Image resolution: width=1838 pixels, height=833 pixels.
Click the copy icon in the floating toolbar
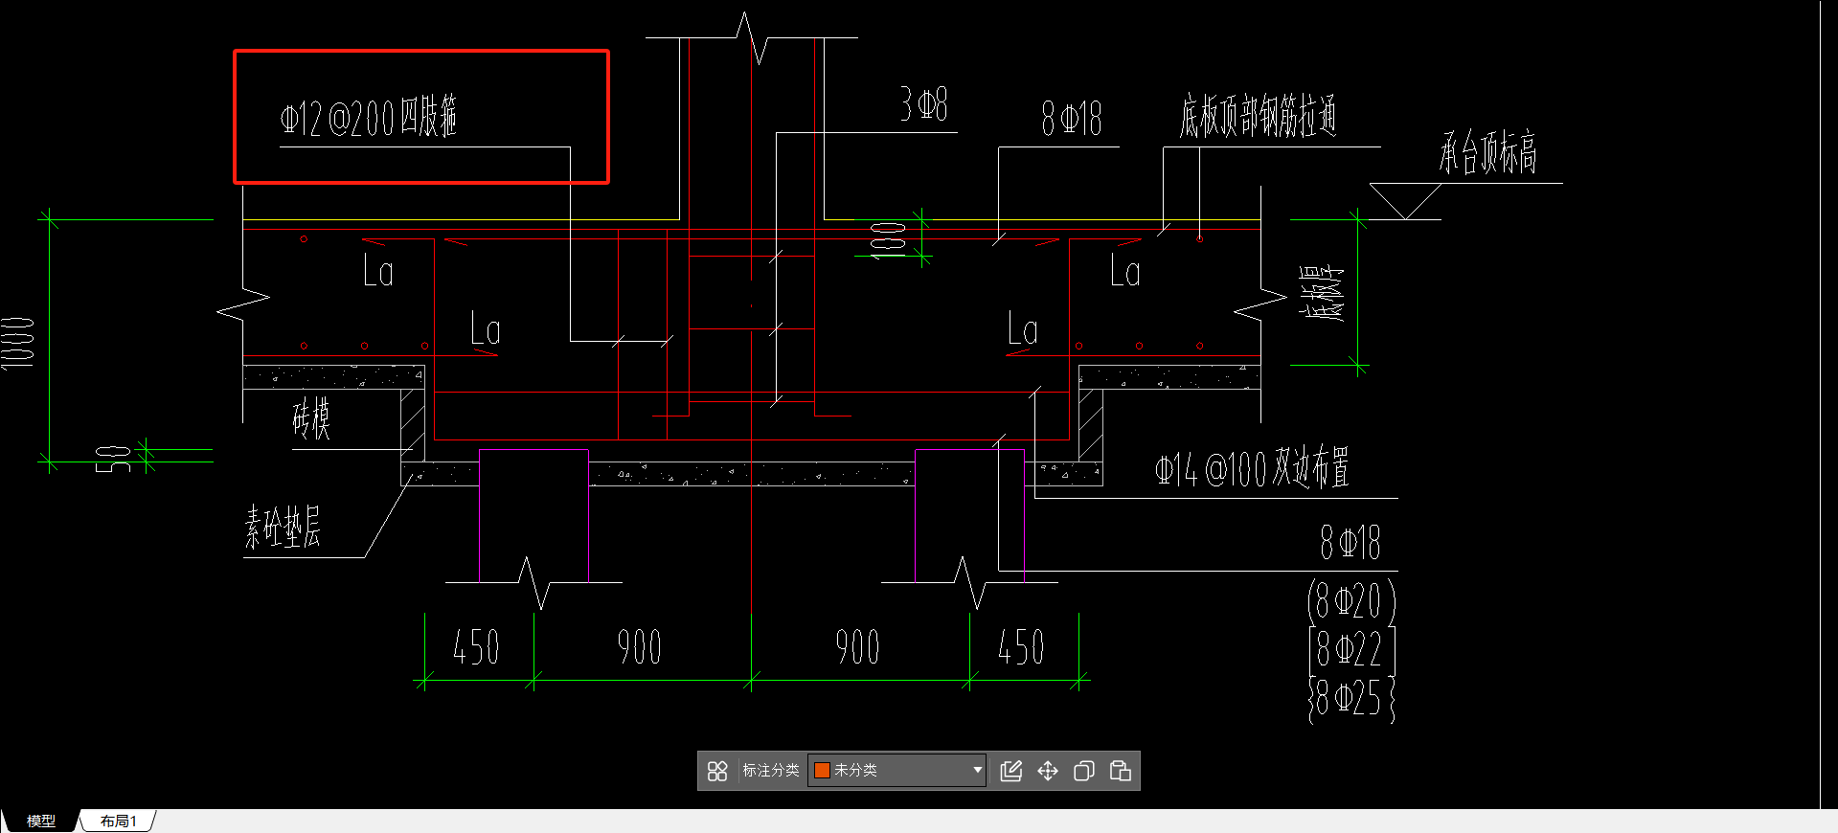pyautogui.click(x=1084, y=771)
